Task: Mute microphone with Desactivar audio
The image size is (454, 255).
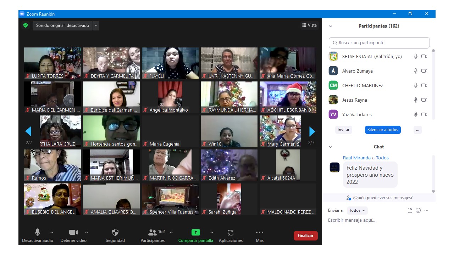Action: click(38, 236)
